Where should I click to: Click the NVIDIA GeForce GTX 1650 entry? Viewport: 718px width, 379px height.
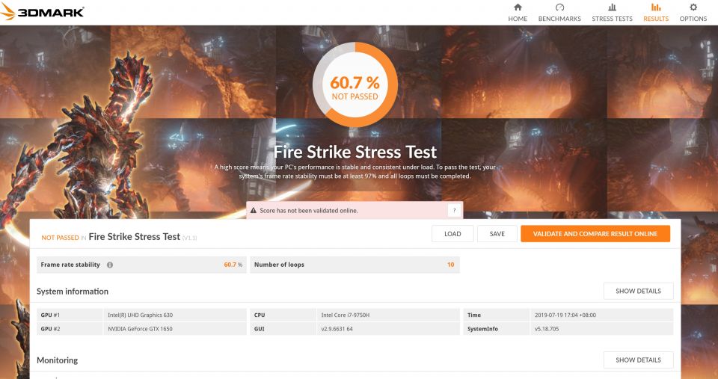pyautogui.click(x=140, y=329)
